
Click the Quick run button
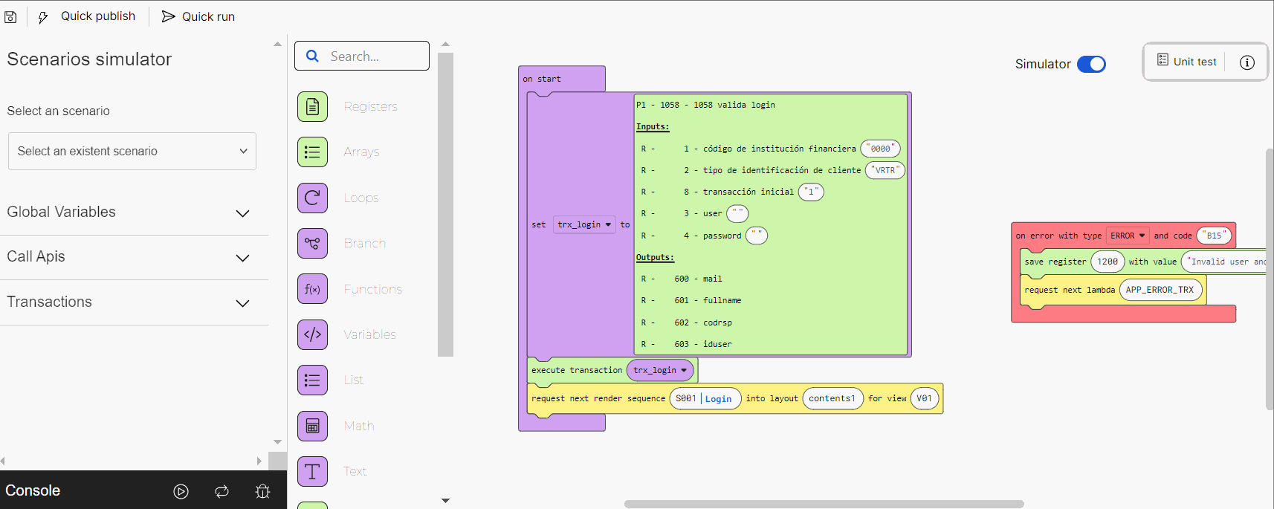(x=198, y=16)
